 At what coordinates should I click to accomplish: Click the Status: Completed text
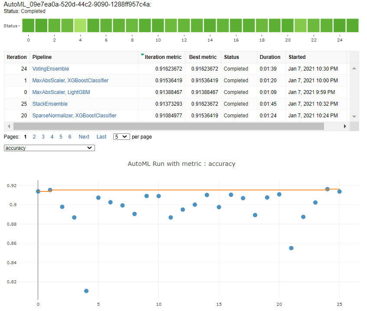[25, 11]
